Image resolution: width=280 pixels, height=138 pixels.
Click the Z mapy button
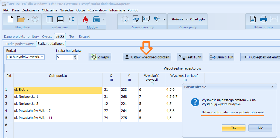[100, 57]
